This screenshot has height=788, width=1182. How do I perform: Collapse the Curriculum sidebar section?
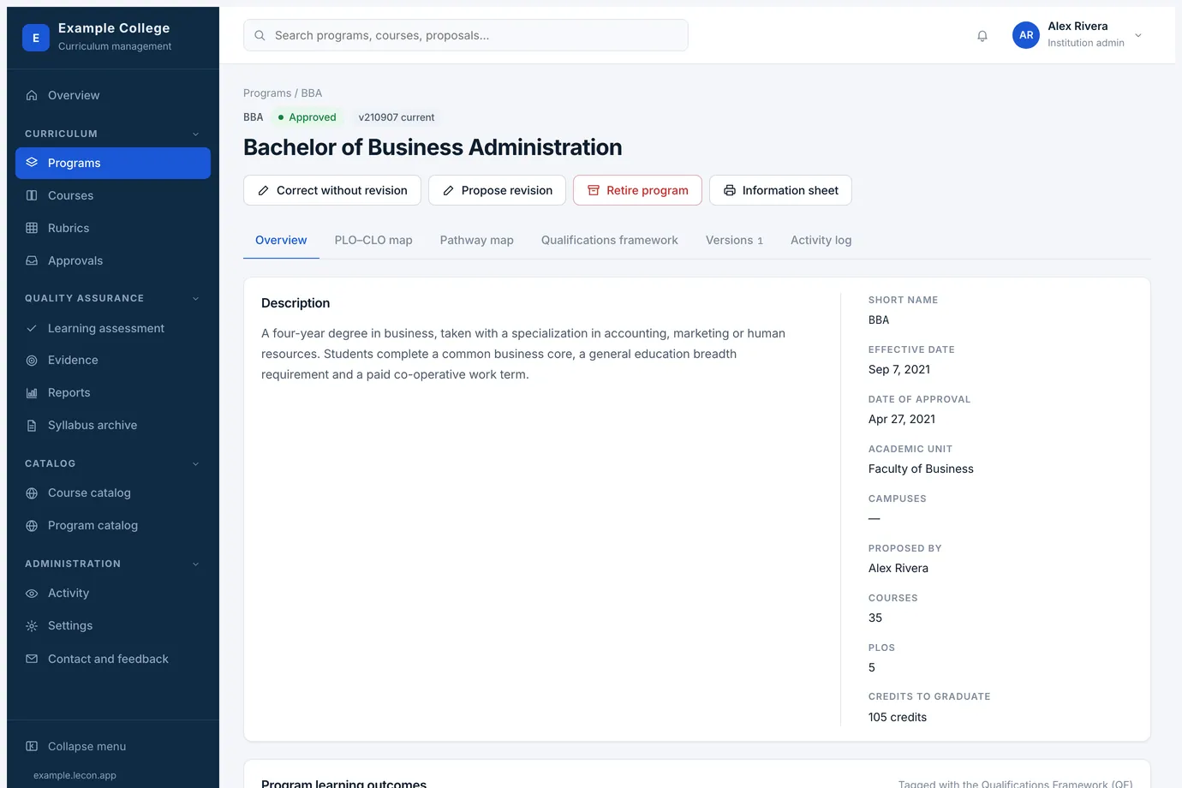pos(195,134)
